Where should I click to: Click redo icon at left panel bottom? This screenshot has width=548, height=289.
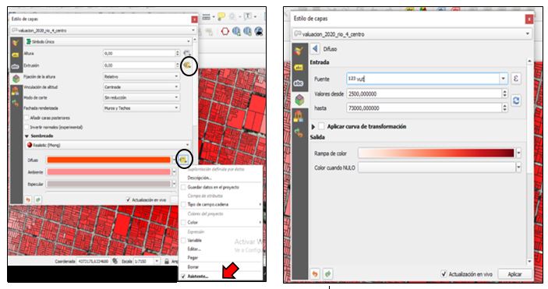point(37,200)
